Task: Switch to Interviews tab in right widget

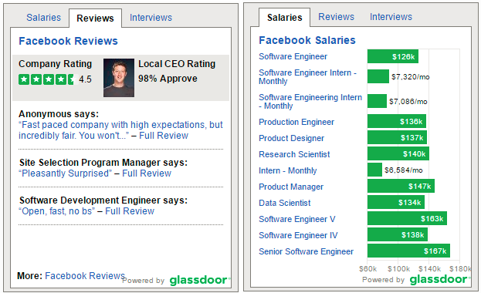Action: pyautogui.click(x=391, y=16)
